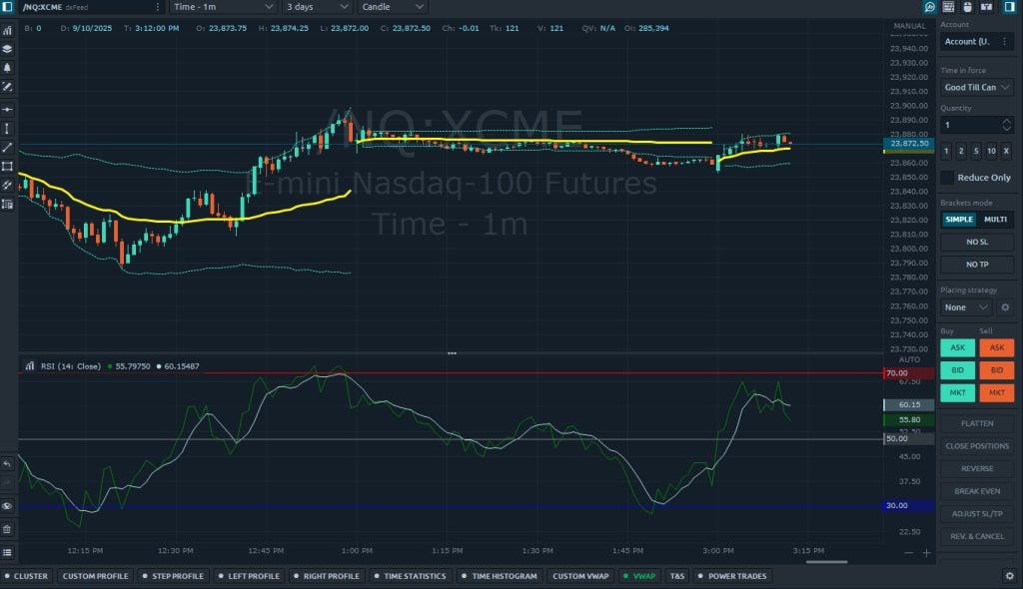
Task: Click the green BID buy button
Action: coord(958,370)
